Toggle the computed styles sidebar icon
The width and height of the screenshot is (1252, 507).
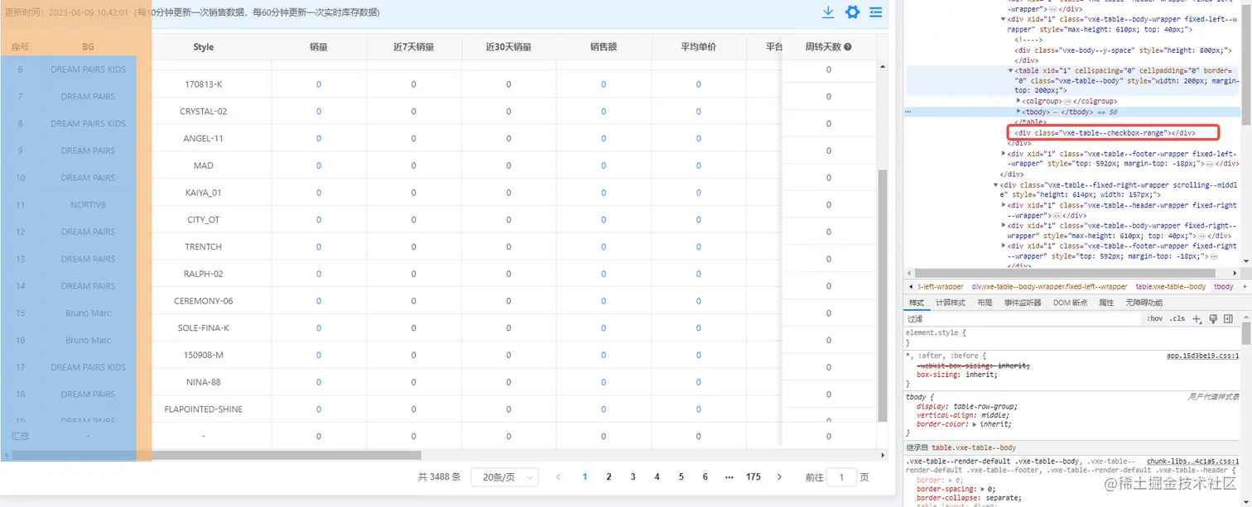click(1228, 318)
